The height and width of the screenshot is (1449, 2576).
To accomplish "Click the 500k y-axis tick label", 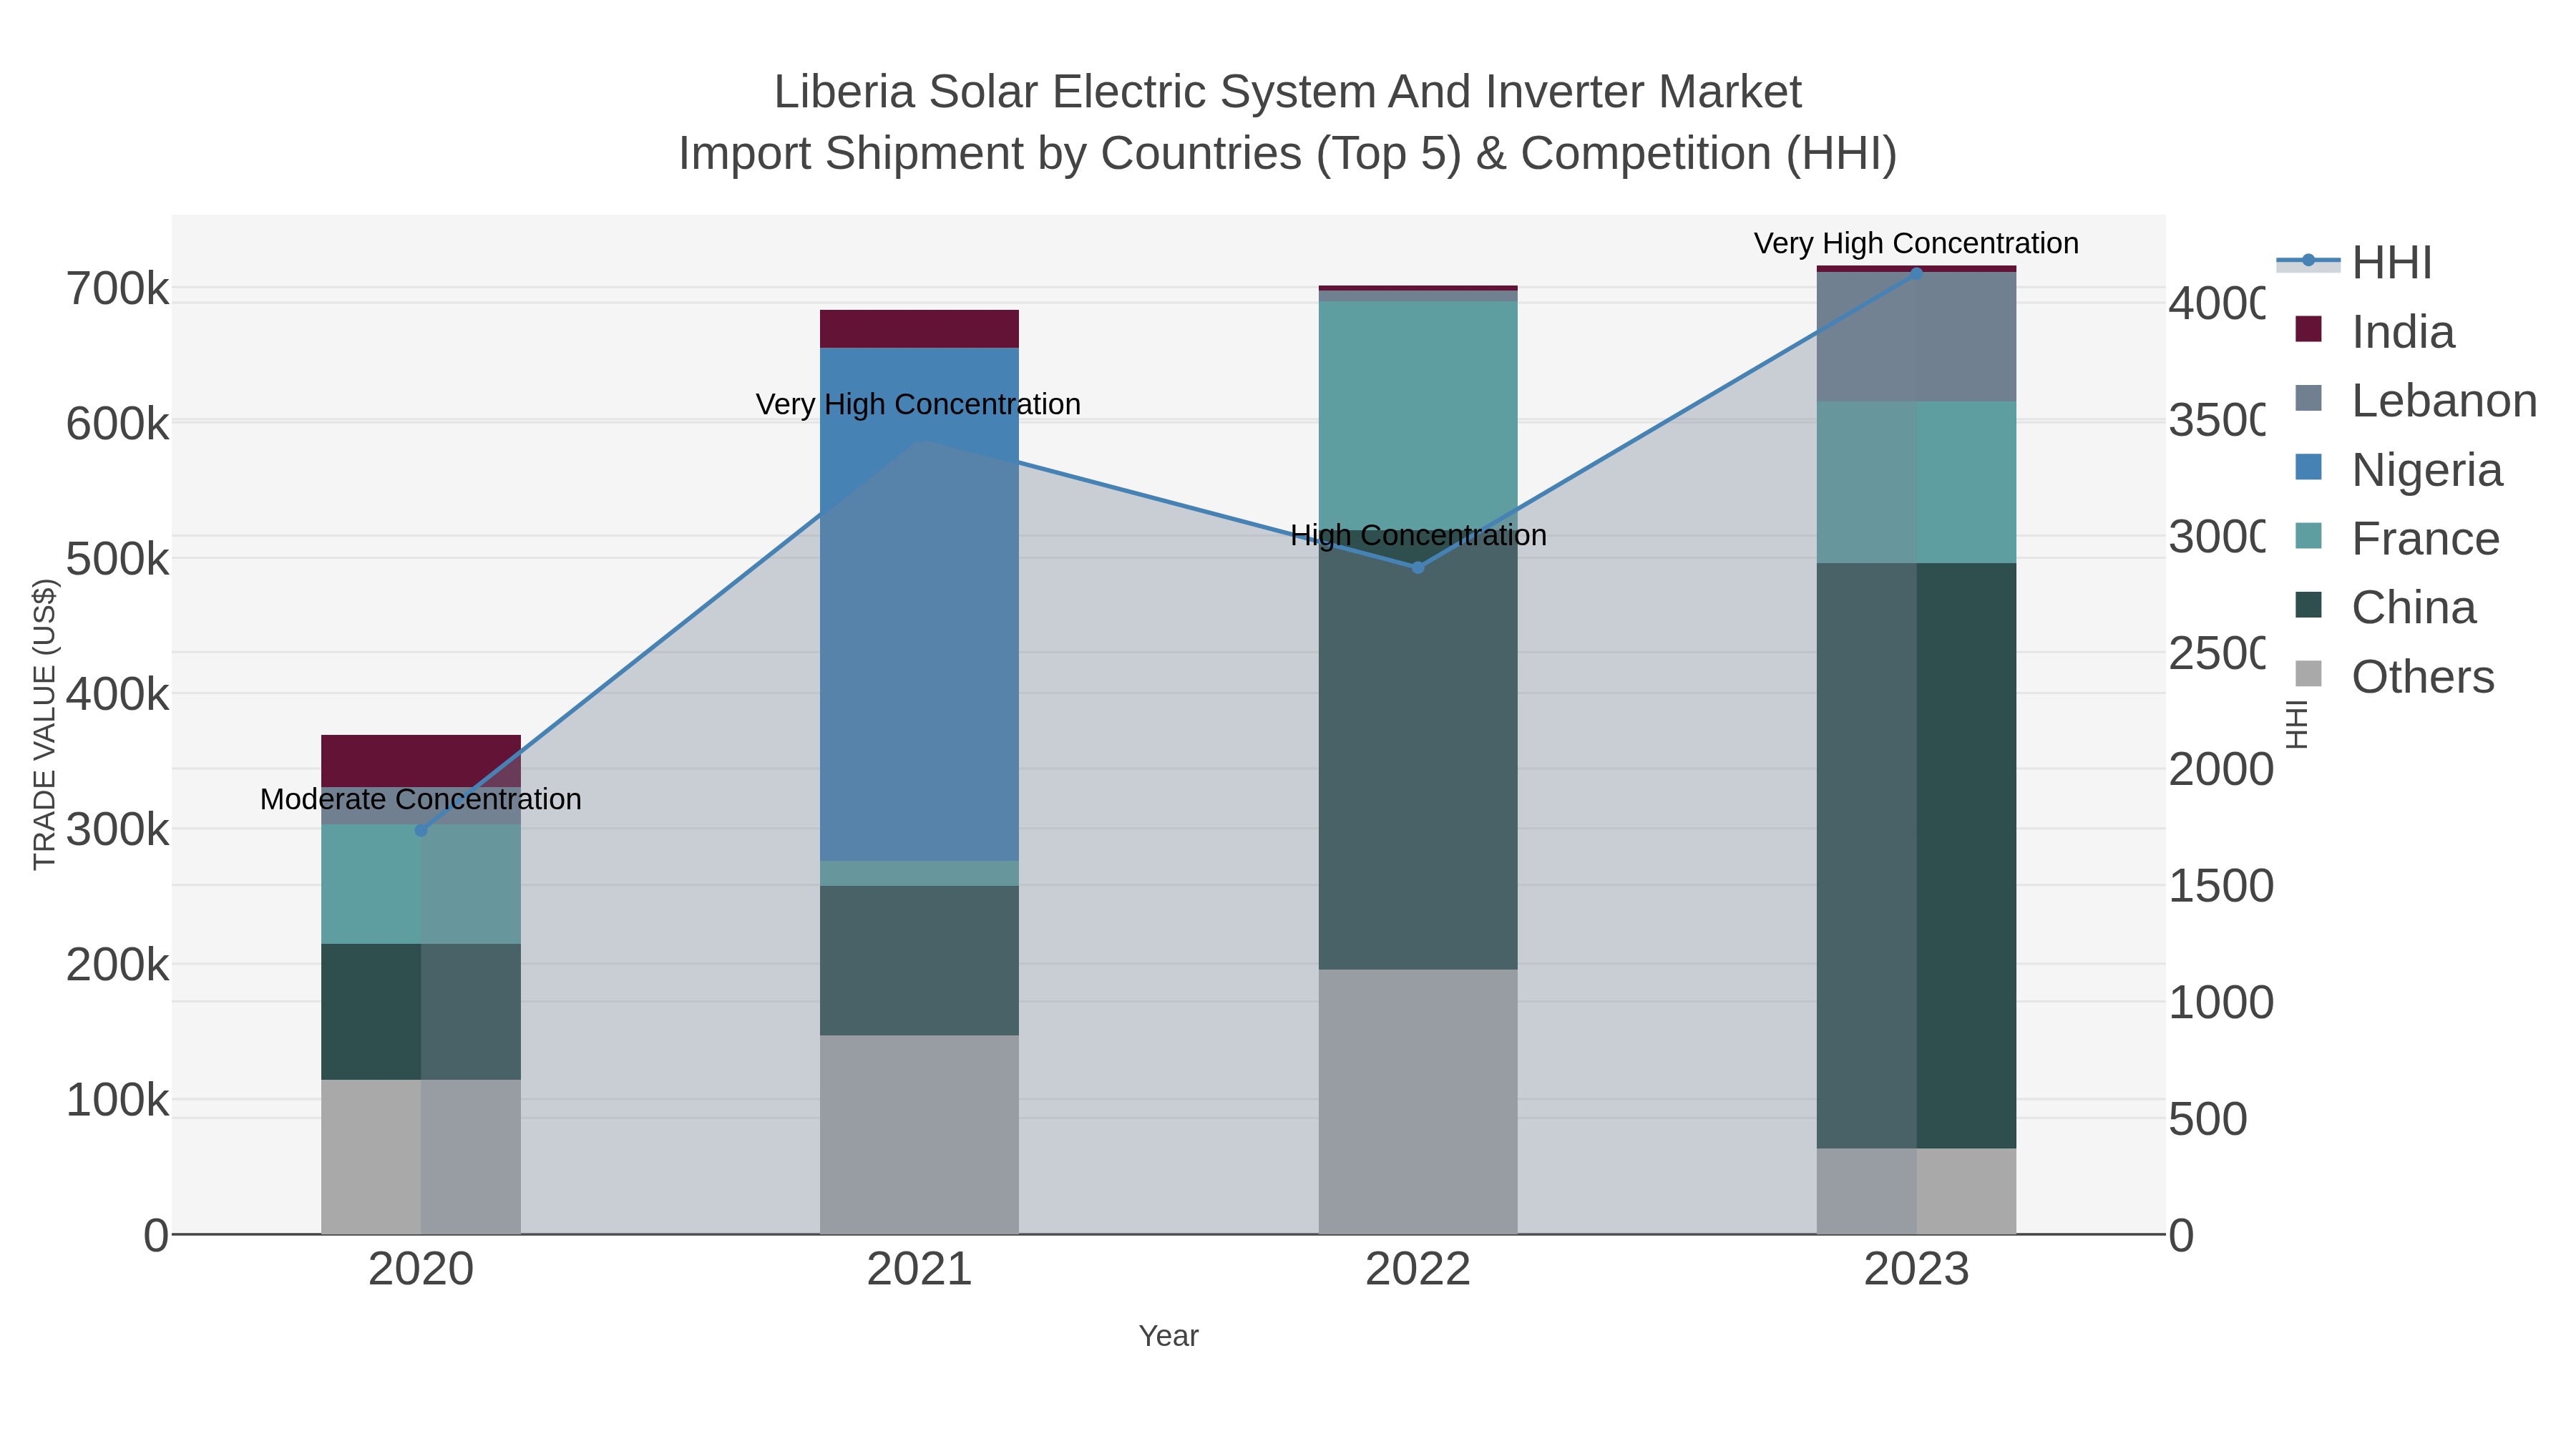I will tap(118, 559).
